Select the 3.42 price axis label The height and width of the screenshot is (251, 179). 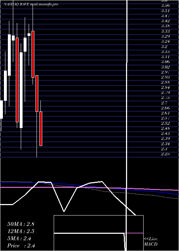(x=165, y=21)
